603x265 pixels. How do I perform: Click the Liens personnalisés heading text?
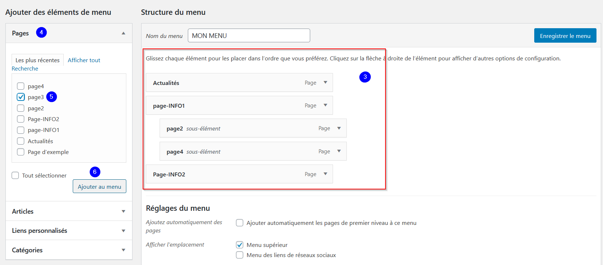point(39,231)
